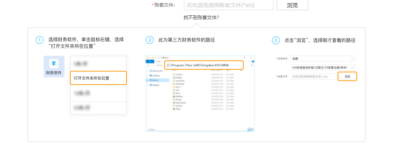Click the large 浏览 button beside 账套文件 field
The width and height of the screenshot is (402, 149).
pyautogui.click(x=292, y=5)
